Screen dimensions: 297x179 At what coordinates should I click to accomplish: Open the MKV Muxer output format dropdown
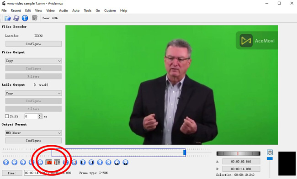click(33, 133)
